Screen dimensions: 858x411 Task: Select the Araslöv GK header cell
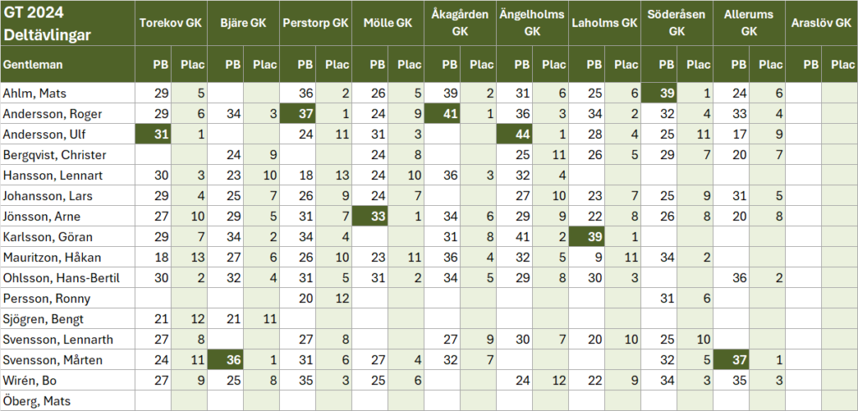pyautogui.click(x=822, y=23)
